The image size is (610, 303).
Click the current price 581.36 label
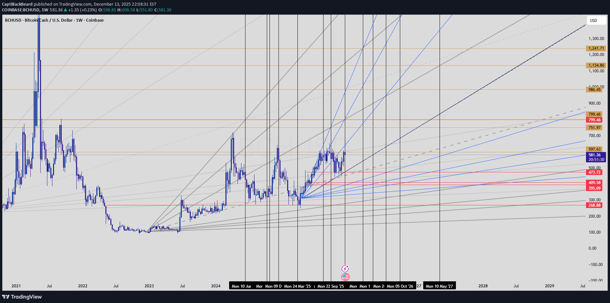pos(594,155)
